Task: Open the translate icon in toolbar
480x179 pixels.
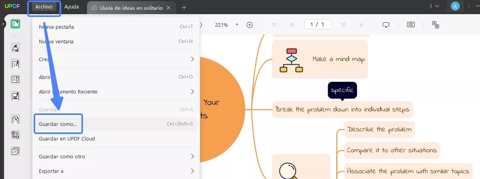Action: (x=435, y=25)
